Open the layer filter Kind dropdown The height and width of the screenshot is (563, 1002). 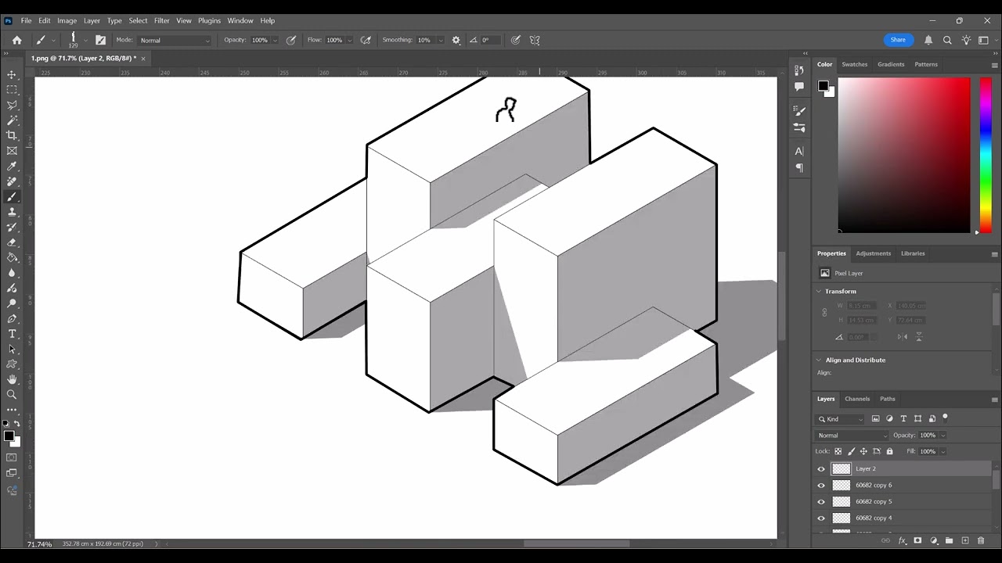[x=841, y=419]
